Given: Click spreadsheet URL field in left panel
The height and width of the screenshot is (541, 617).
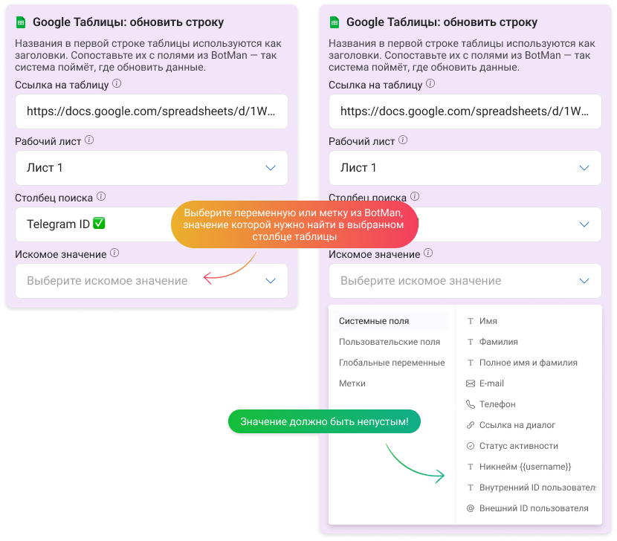Looking at the screenshot, I should pyautogui.click(x=152, y=111).
